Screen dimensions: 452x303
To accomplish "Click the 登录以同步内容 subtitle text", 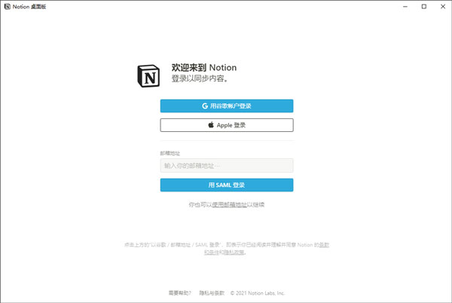I will pyautogui.click(x=199, y=78).
